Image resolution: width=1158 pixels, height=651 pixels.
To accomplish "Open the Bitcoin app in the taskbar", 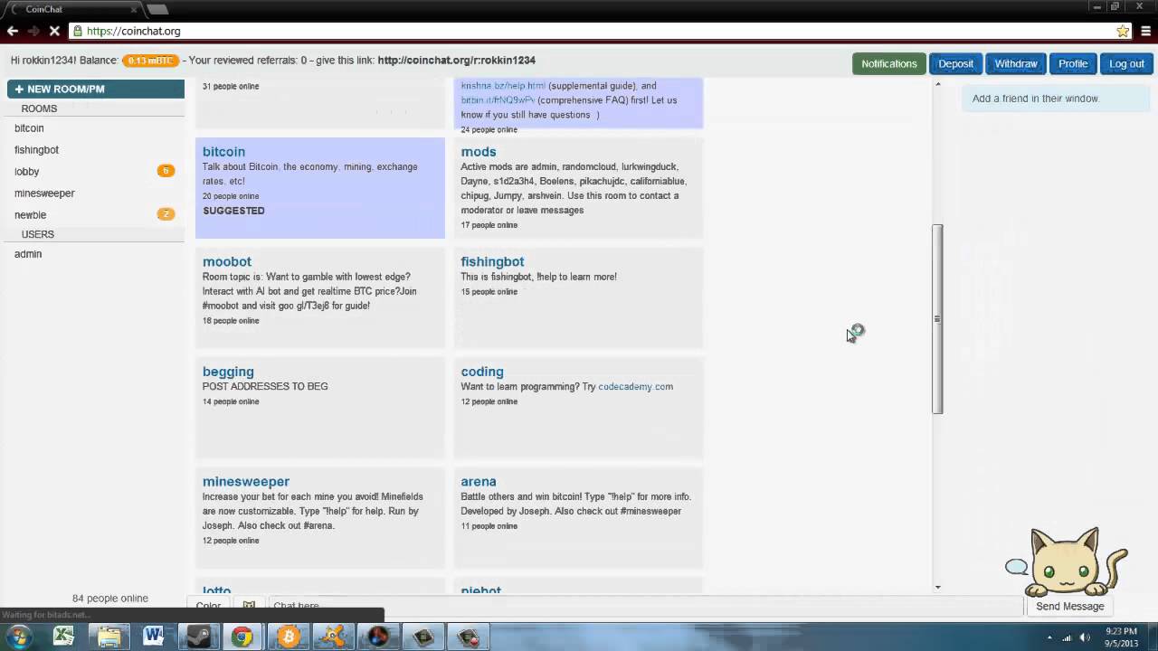I will click(288, 637).
